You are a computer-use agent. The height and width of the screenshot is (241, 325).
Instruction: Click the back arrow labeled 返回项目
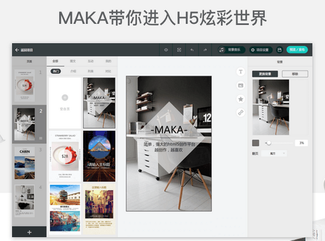(x=24, y=50)
